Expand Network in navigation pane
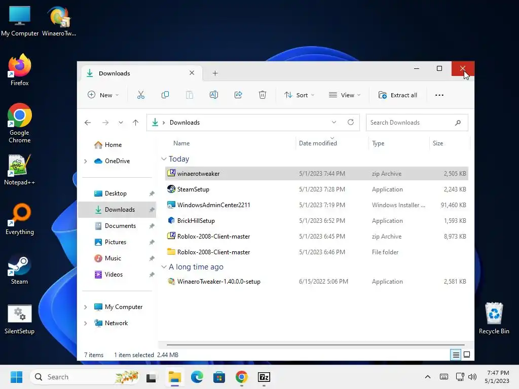 click(x=85, y=323)
